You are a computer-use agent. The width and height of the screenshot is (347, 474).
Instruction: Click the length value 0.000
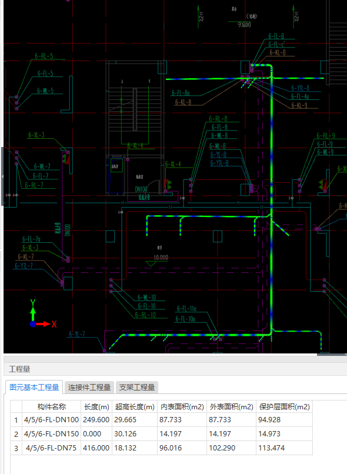click(x=92, y=434)
